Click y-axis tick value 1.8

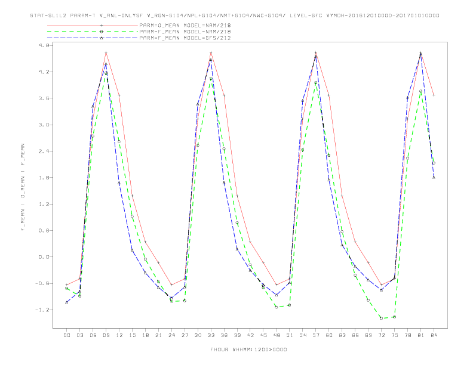(44, 177)
